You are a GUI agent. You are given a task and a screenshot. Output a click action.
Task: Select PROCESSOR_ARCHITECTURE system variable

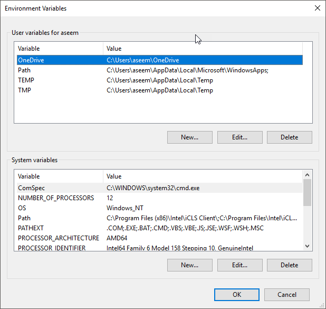[x=160, y=238]
